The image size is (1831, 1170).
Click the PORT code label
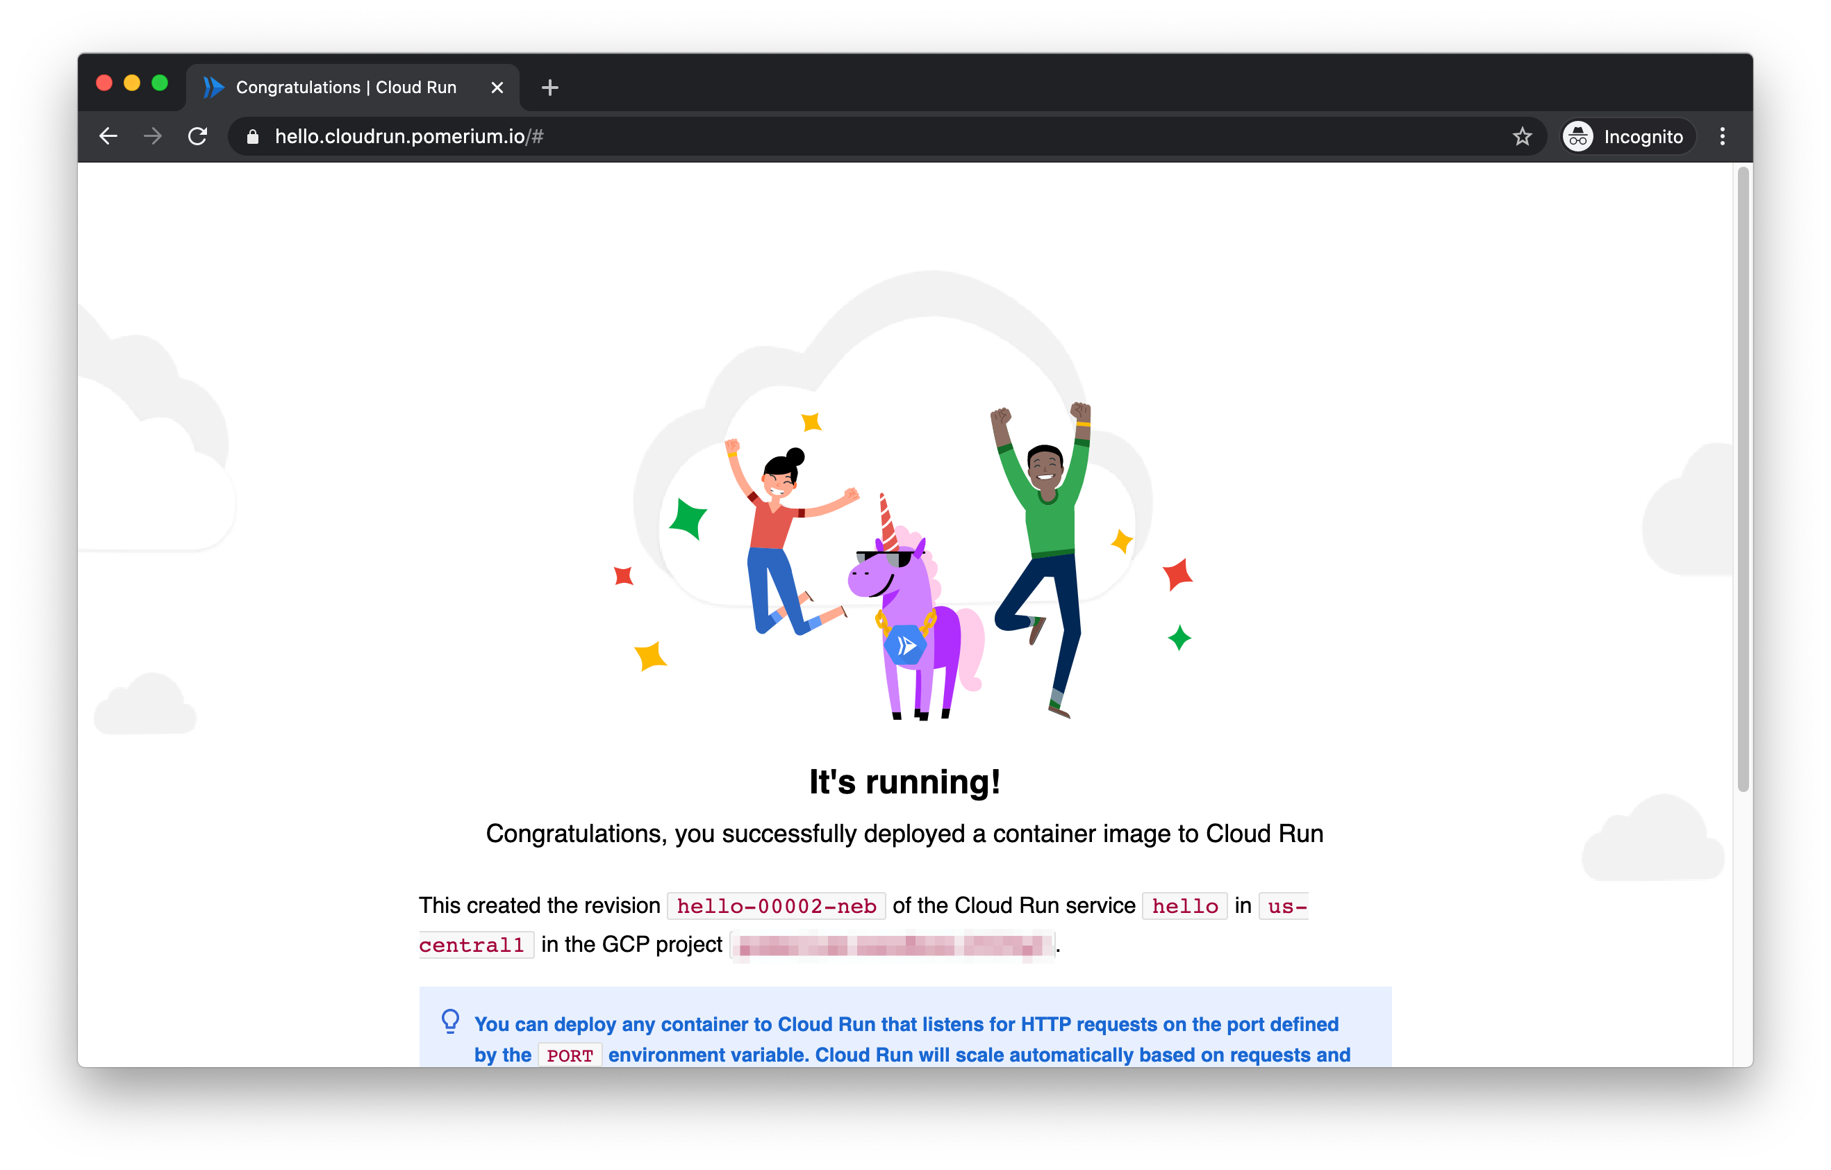pyautogui.click(x=570, y=1055)
